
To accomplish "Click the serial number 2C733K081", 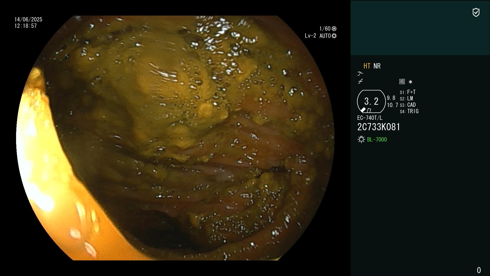I will point(379,127).
